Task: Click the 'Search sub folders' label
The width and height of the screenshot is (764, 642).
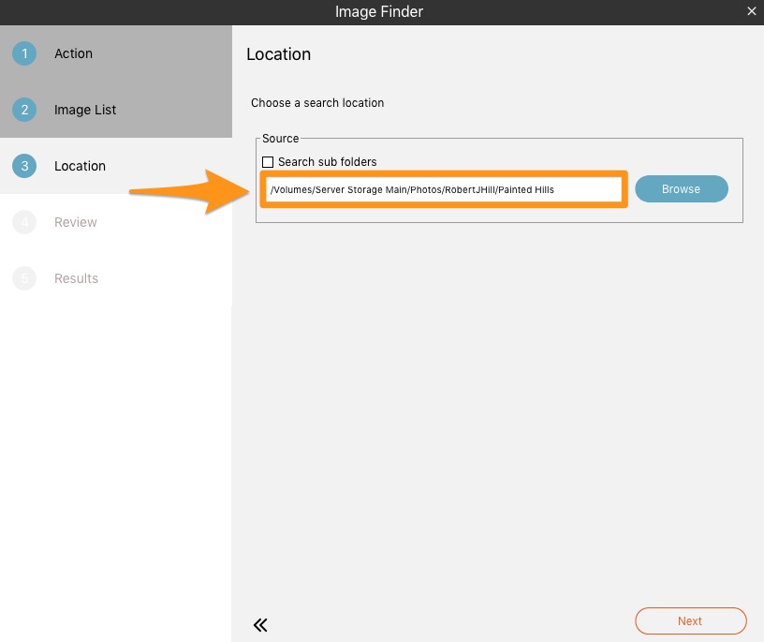Action: tap(327, 162)
